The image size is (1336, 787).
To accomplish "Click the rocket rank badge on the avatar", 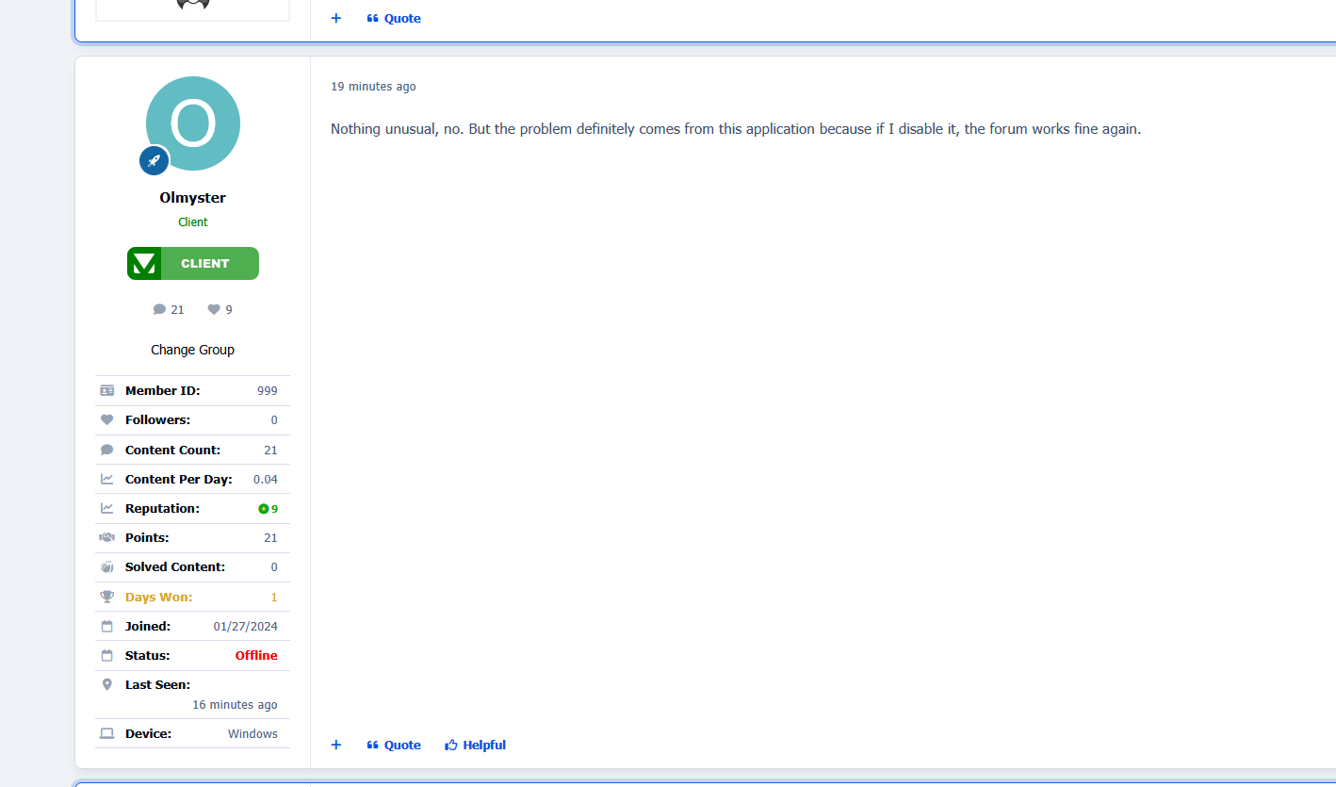I will click(155, 160).
